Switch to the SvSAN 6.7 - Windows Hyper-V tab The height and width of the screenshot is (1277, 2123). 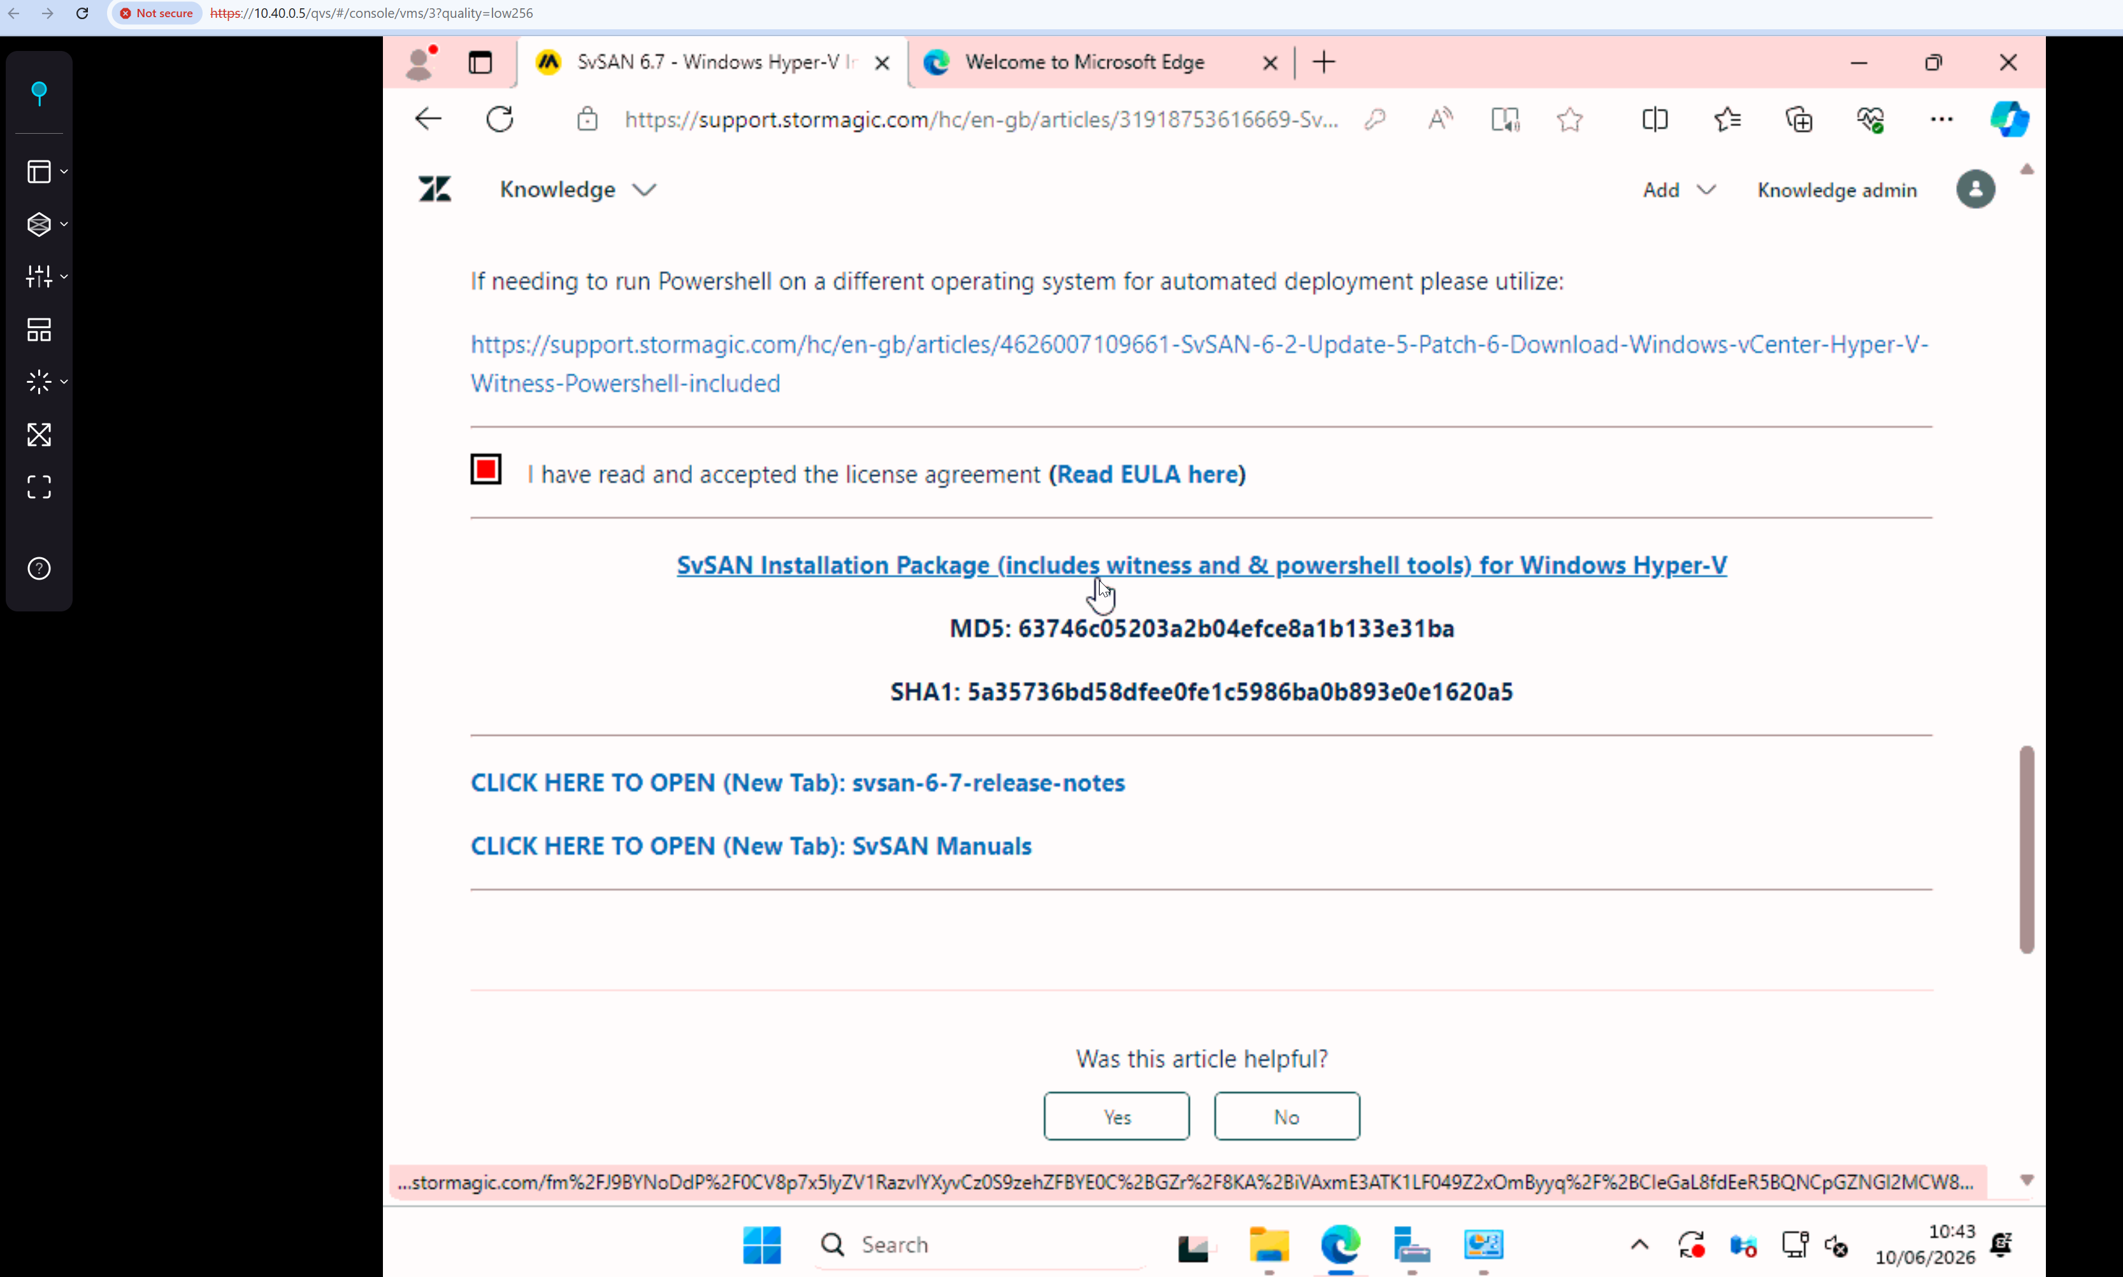point(711,62)
